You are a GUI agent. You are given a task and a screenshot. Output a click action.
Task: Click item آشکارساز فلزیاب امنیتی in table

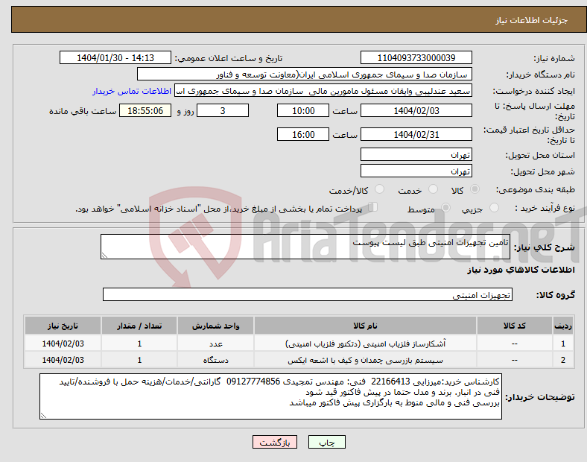[365, 344]
